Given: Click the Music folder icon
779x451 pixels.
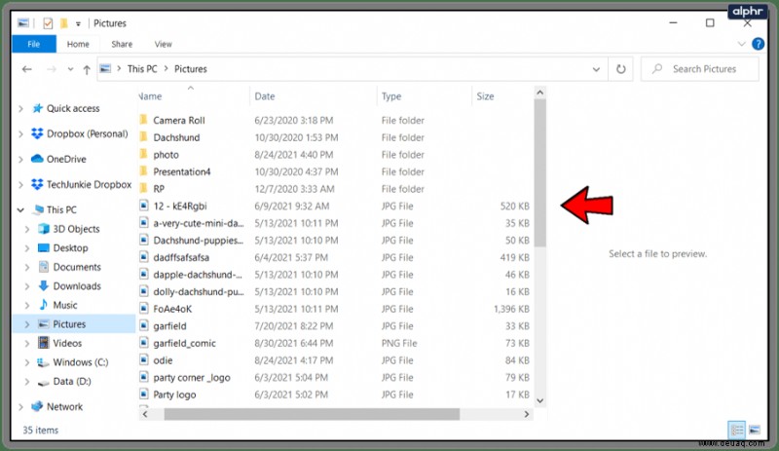Looking at the screenshot, I should pyautogui.click(x=44, y=305).
